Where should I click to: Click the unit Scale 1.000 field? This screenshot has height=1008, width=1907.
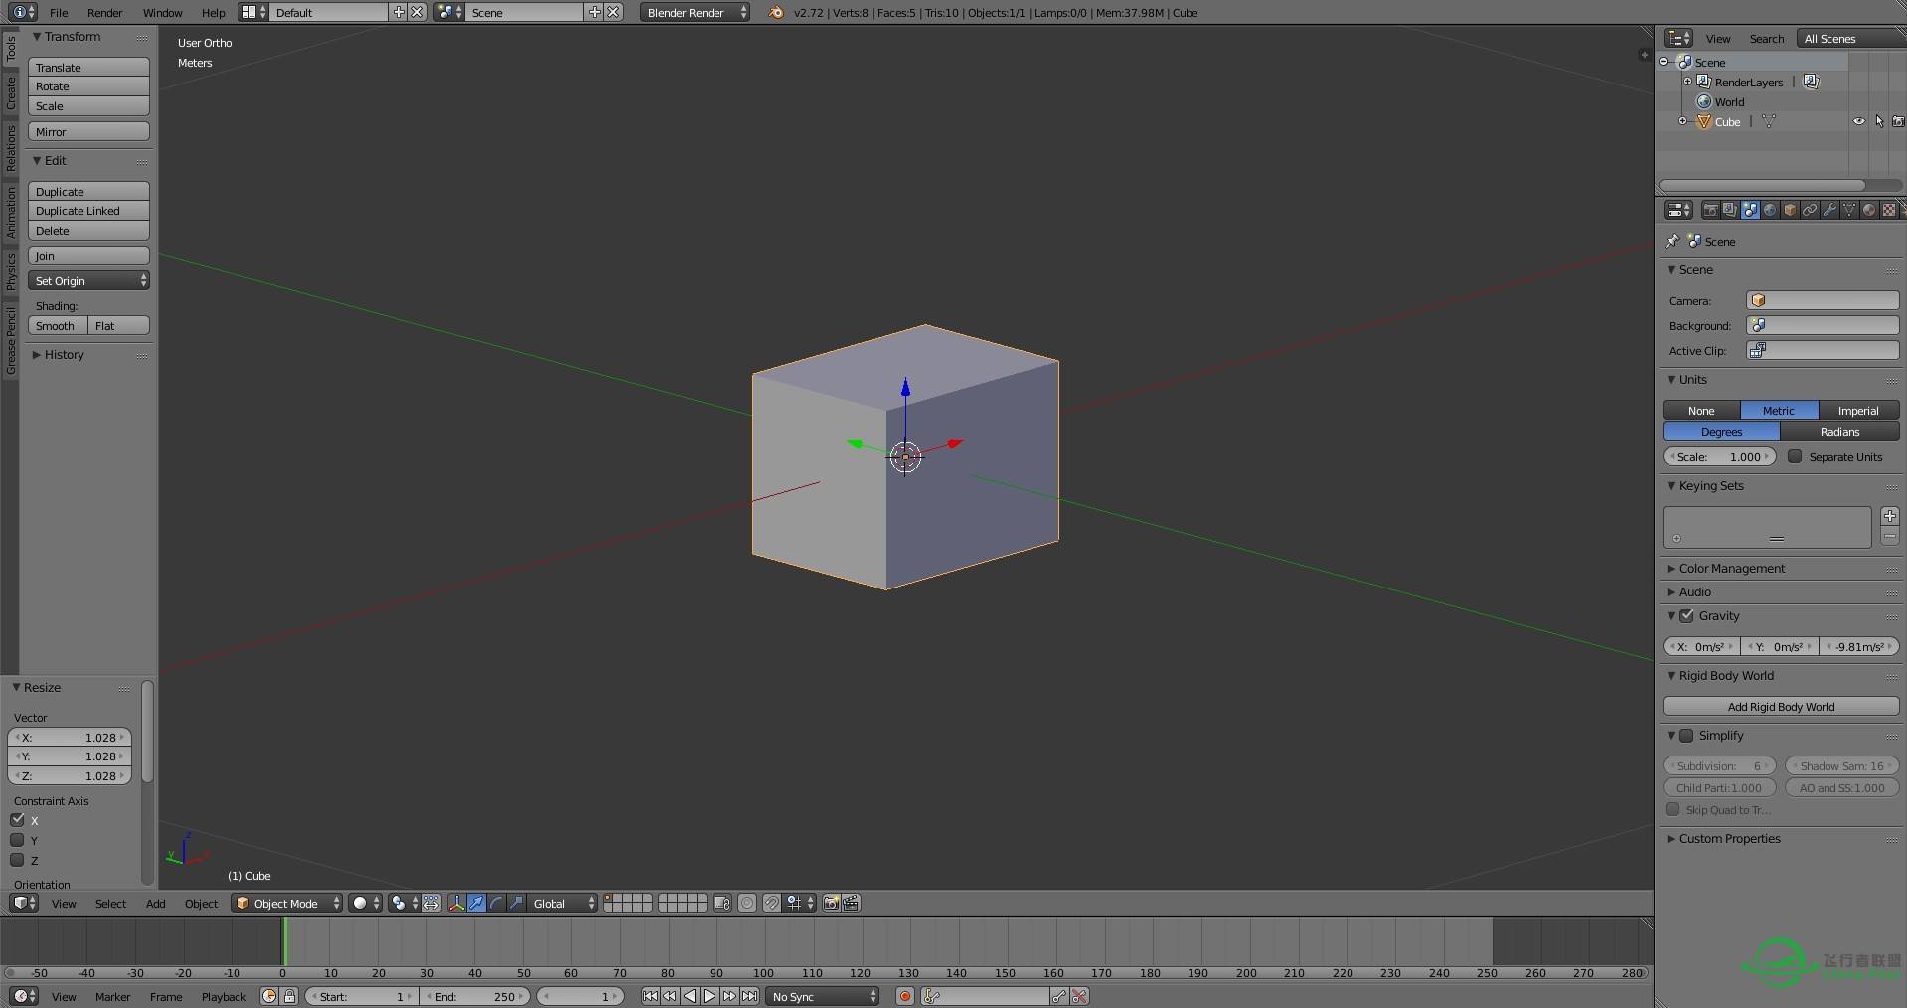pyautogui.click(x=1719, y=456)
